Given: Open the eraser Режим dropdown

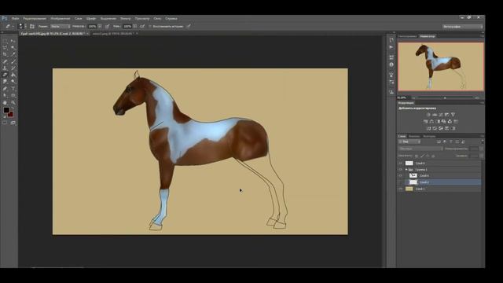Looking at the screenshot, I should (61, 26).
